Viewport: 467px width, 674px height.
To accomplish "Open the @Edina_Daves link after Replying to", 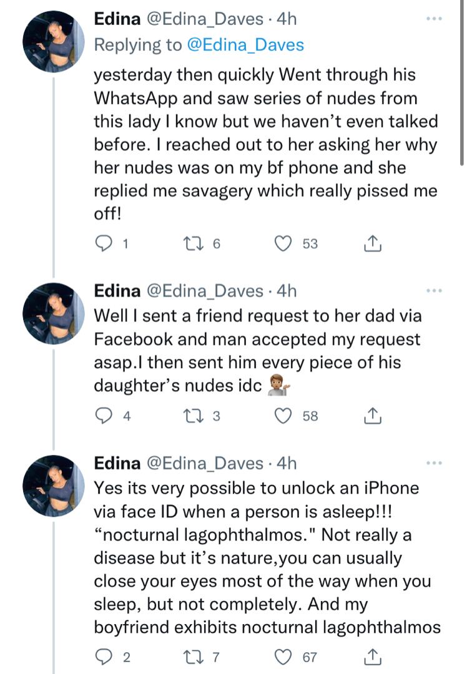I will 246,45.
